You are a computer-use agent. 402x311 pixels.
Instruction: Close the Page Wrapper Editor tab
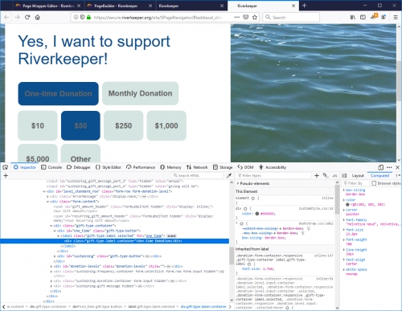tap(79, 6)
